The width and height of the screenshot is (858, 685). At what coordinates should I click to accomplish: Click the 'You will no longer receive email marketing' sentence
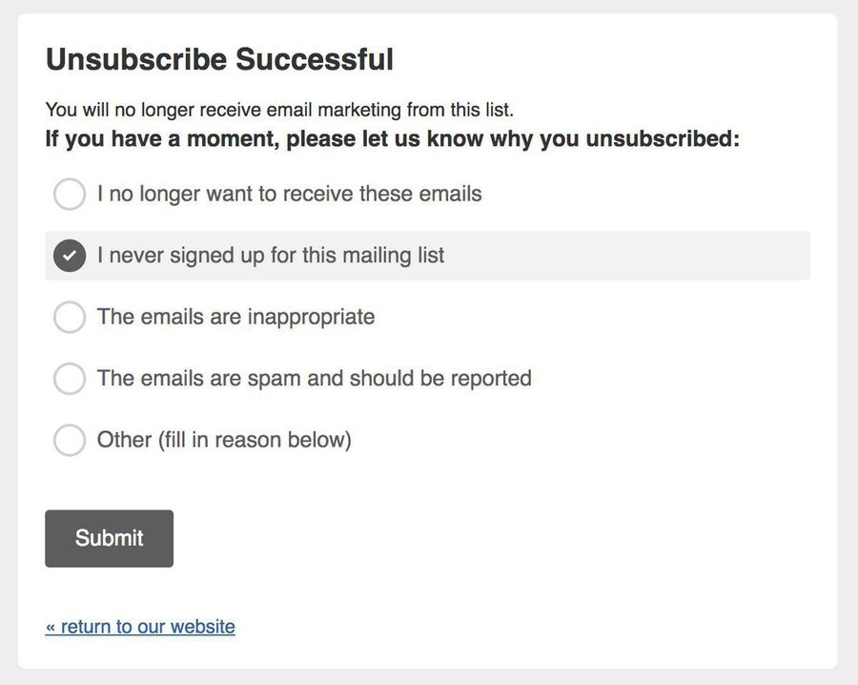pos(279,110)
